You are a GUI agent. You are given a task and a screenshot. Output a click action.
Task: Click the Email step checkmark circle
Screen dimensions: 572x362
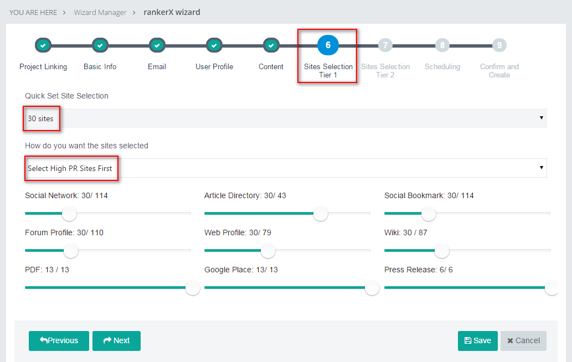[157, 45]
